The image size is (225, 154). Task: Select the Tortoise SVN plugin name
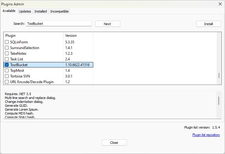pos(20,76)
